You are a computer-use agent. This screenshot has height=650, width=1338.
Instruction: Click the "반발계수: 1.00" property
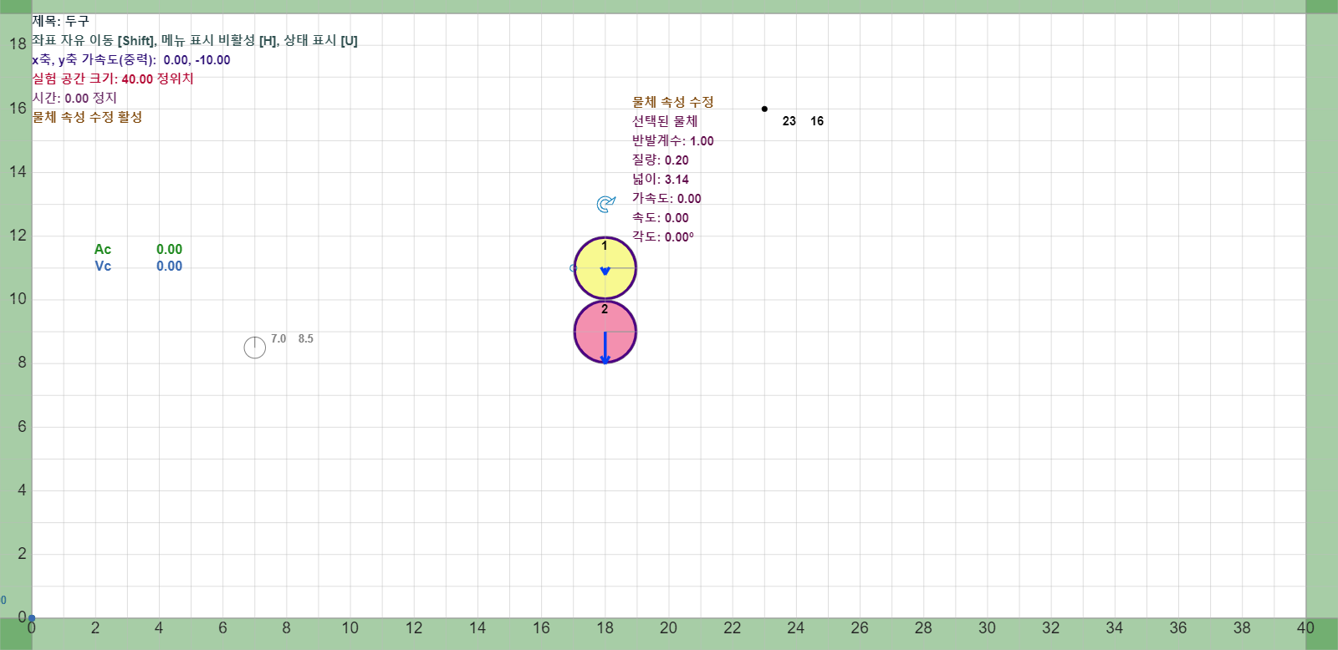673,140
